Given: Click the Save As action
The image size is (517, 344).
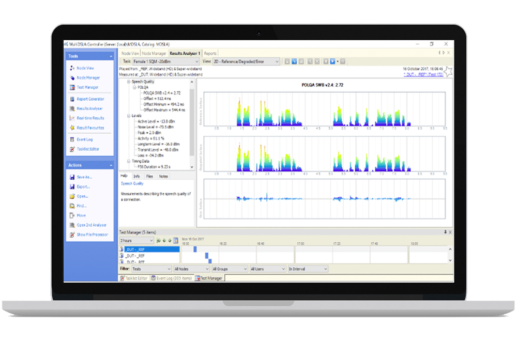Looking at the screenshot, I should (84, 177).
